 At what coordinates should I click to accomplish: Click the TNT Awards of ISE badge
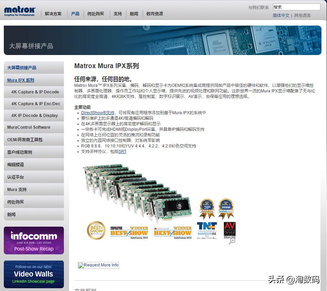206,230
